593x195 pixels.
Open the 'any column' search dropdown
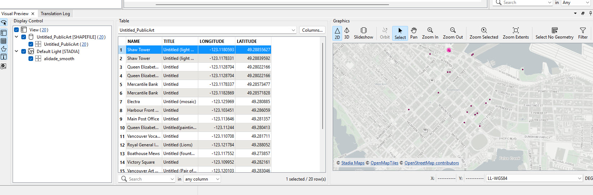202,179
